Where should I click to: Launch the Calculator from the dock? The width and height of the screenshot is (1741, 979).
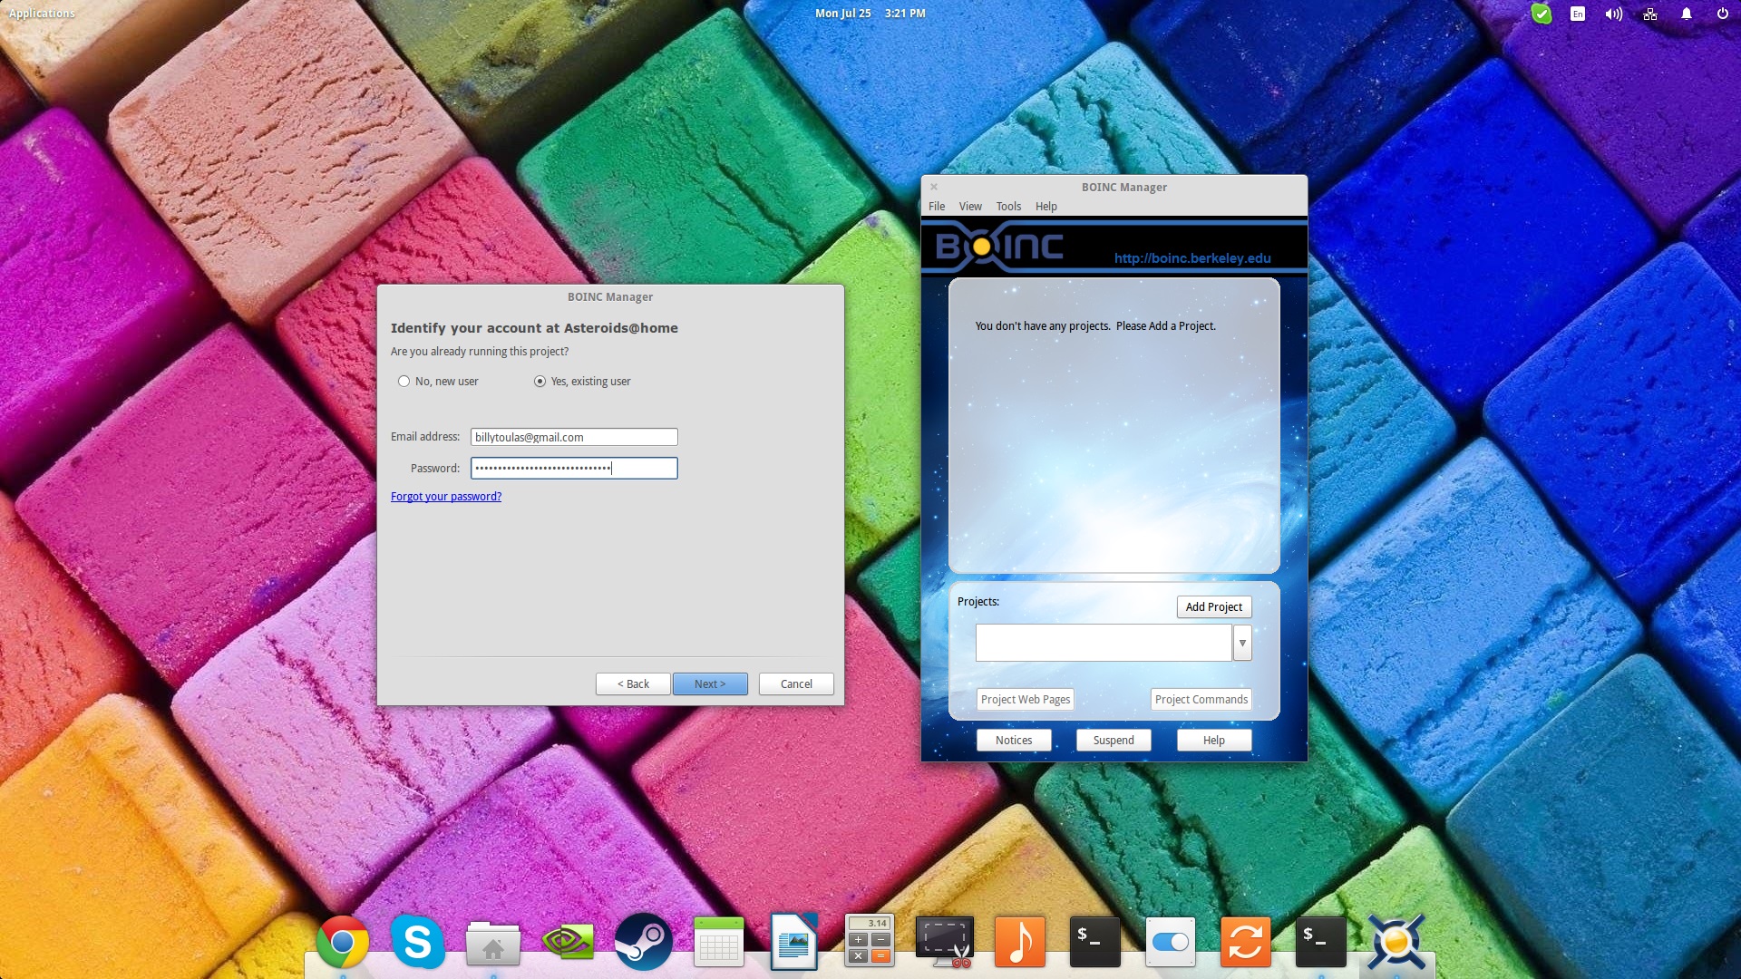click(x=870, y=943)
